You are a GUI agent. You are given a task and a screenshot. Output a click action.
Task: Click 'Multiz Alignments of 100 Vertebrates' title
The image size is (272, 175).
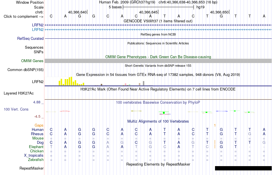point(158,121)
